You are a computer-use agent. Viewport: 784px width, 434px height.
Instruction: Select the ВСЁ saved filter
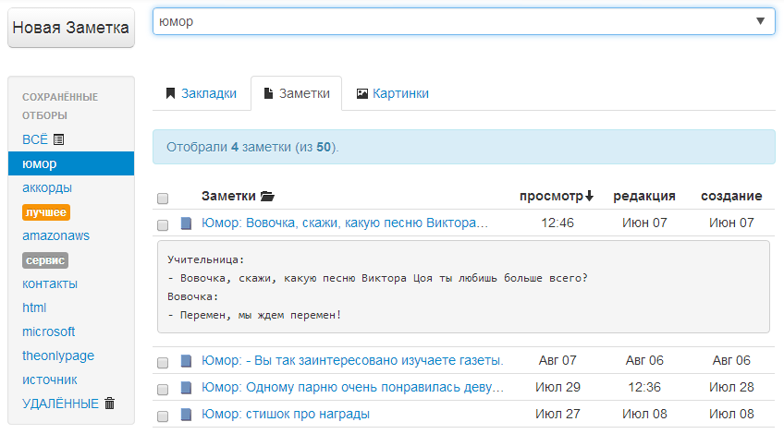coord(35,139)
